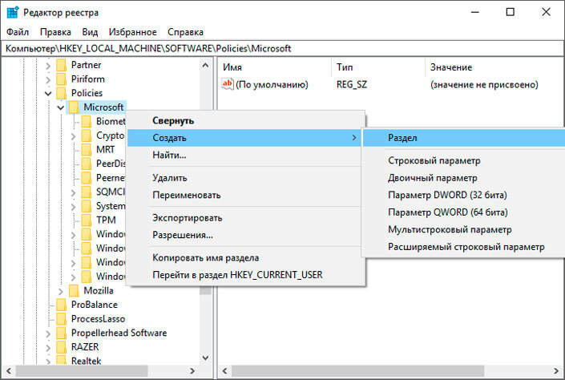Screen dimensions: 565x380
Task: Create Расширяемый строковый параметр
Action: (464, 247)
